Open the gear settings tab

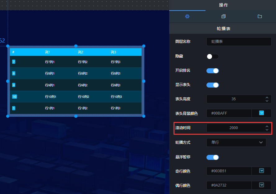pos(187,16)
